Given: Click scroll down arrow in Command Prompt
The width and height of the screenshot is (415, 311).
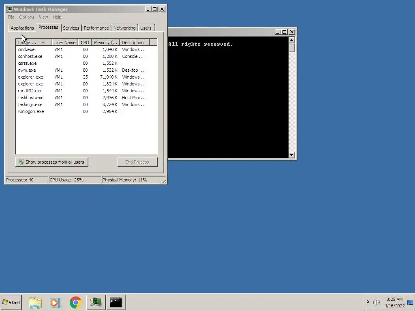Looking at the screenshot, I should (x=292, y=155).
